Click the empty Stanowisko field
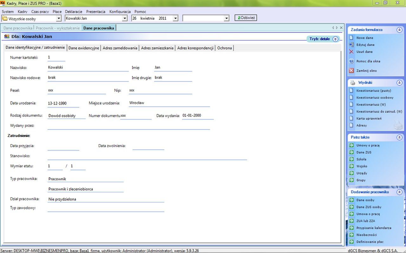Image resolution: width=406 pixels, height=253 pixels. pyautogui.click(x=147, y=156)
